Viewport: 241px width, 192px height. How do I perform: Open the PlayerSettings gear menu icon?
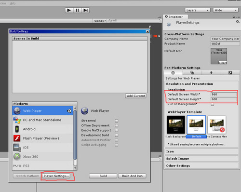238,22
